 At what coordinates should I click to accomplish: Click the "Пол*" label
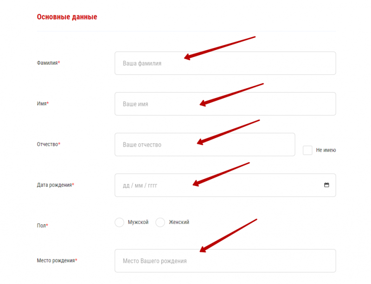42,226
